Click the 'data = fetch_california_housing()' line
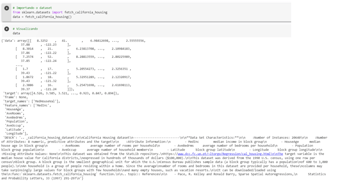This screenshot has height=185, width=337. pyautogui.click(x=42, y=17)
